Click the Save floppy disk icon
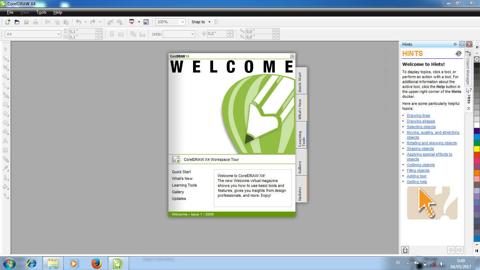The height and width of the screenshot is (270, 480). click(x=26, y=22)
